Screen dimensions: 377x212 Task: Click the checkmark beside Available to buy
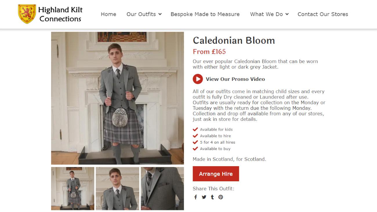click(195, 149)
